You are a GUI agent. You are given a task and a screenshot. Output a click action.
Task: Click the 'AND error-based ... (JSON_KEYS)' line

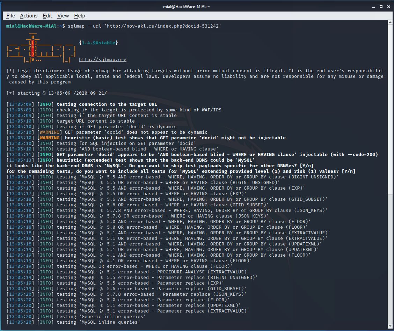click(x=167, y=211)
